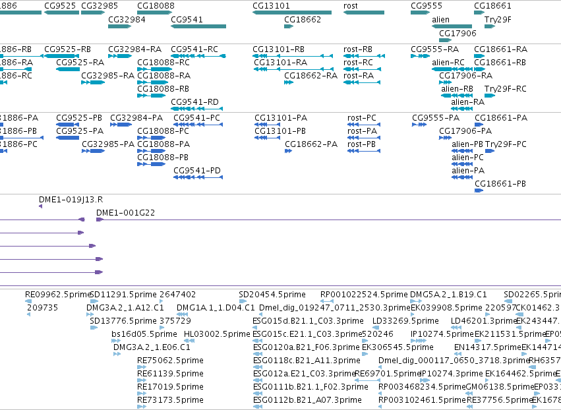The width and height of the screenshot is (561, 410).
Task: Open transcript CG9541-RD
Action: tap(194, 102)
